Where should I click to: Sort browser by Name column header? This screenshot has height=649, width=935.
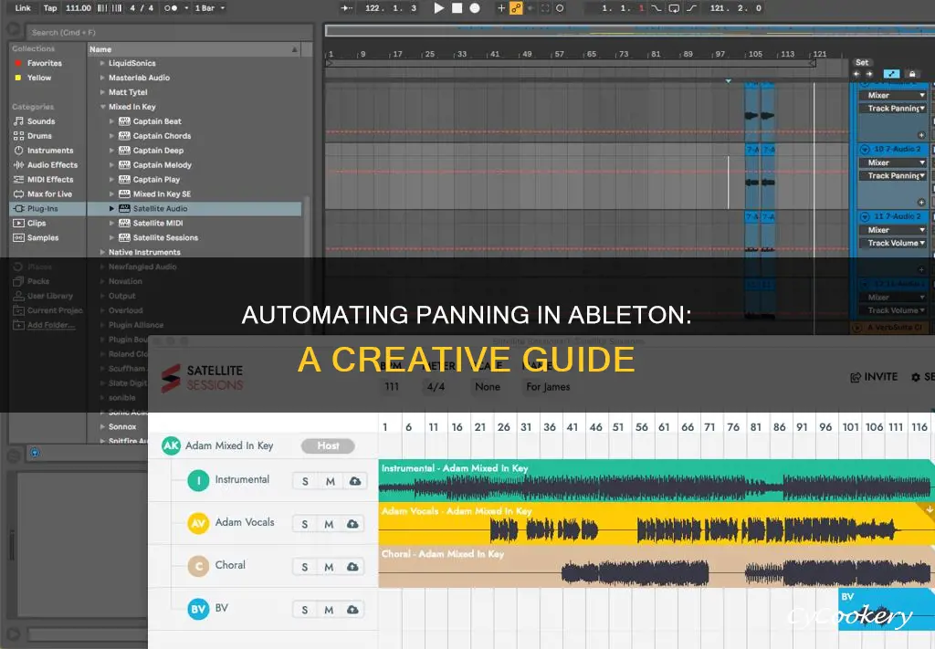click(194, 49)
